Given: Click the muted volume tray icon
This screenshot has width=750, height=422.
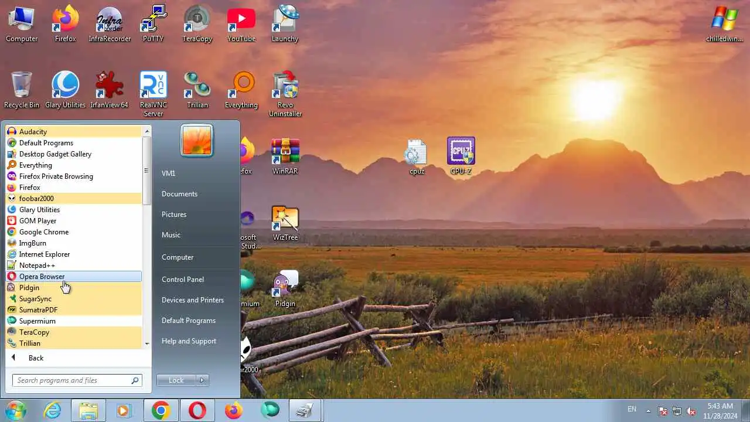Looking at the screenshot, I should coord(691,411).
